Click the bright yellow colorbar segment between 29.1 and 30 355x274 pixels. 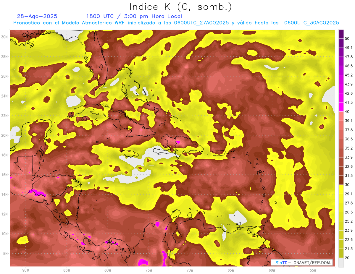point(341,189)
